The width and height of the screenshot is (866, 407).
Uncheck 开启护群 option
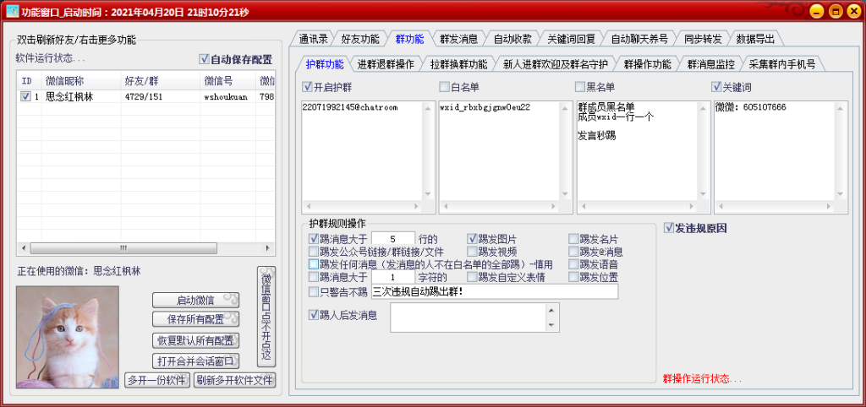click(x=308, y=87)
